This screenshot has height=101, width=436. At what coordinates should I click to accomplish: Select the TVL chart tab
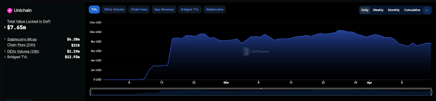click(94, 10)
